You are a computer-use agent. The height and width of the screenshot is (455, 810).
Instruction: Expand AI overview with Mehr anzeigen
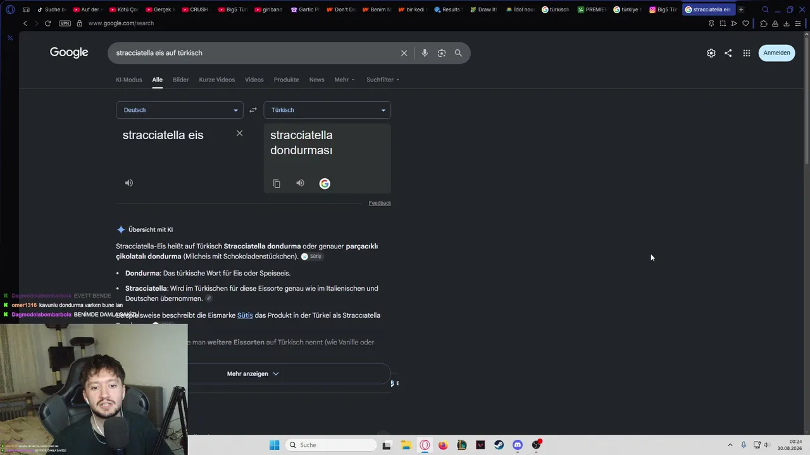coord(253,373)
